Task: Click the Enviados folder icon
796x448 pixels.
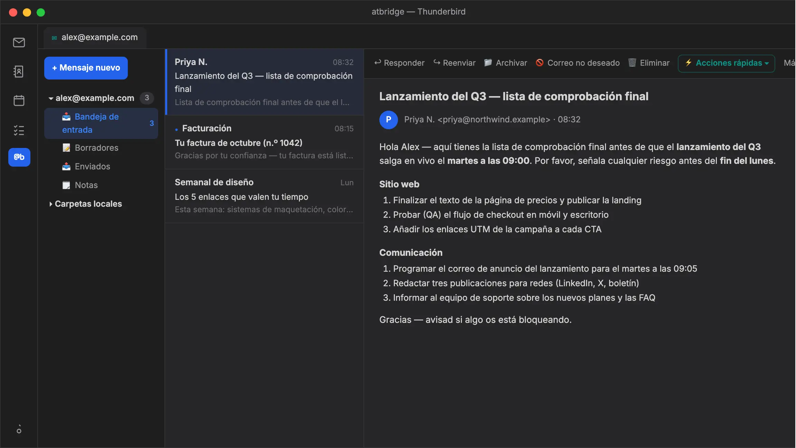Action: [66, 167]
